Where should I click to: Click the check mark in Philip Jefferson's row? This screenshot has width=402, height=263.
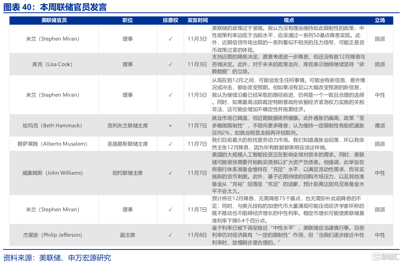tap(170, 235)
